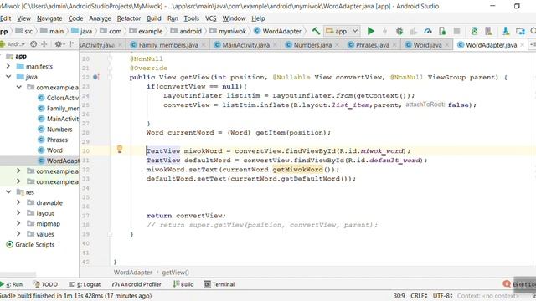Screen dimensions: 536x301
Task: Click Scroll from Source target icon
Action: (x=33, y=44)
